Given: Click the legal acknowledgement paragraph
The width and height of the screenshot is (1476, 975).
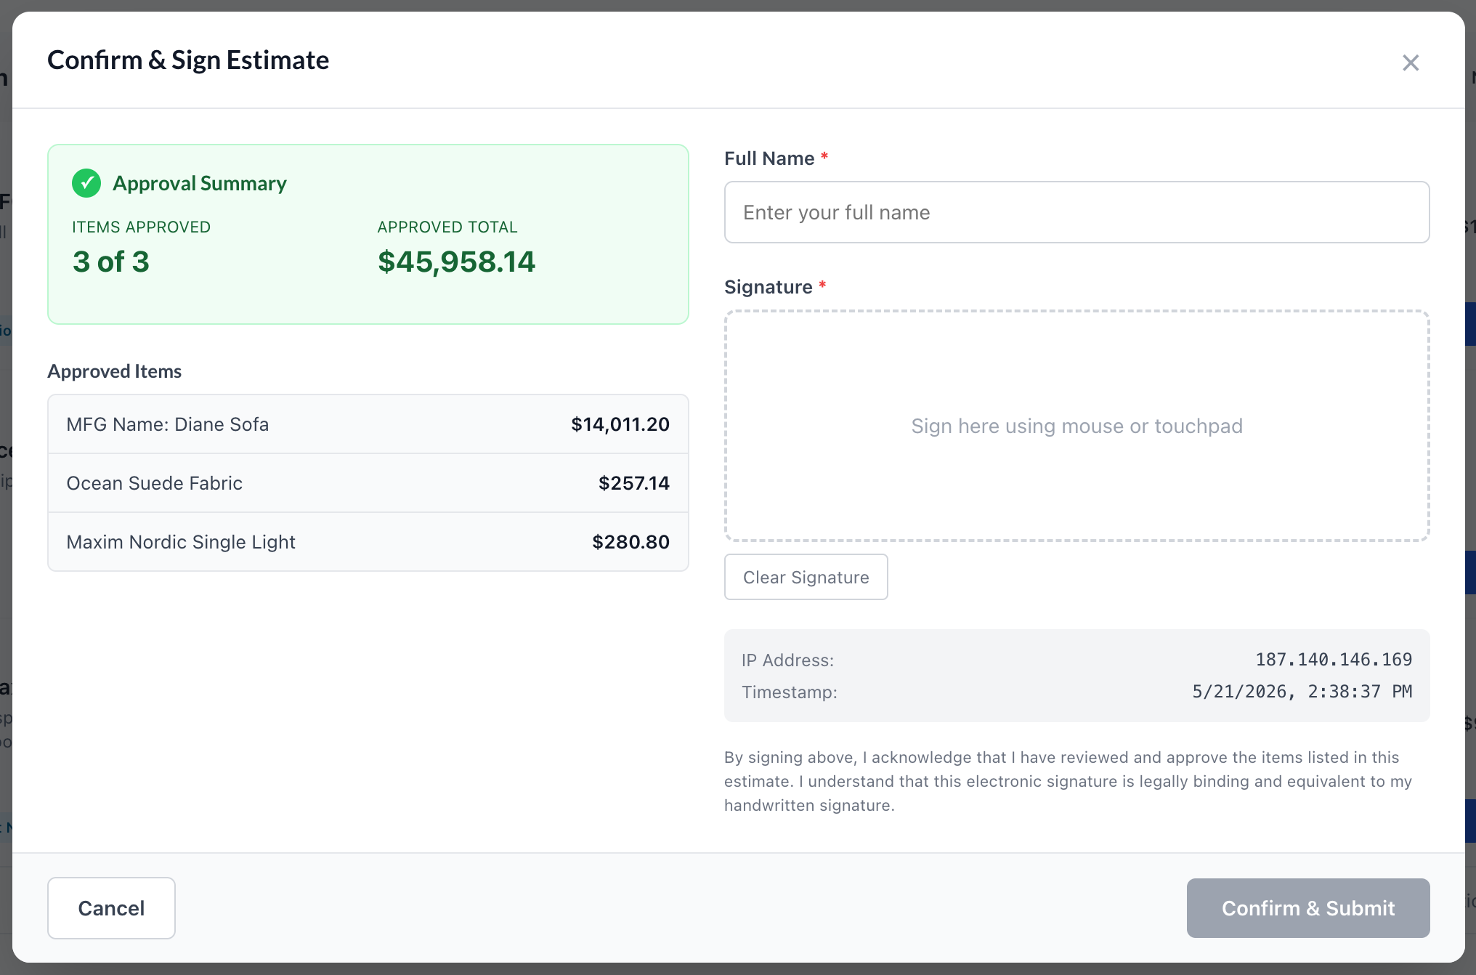Looking at the screenshot, I should coord(1068,781).
